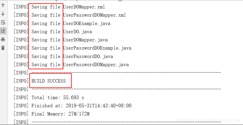Click UserPasswordDOMapper.java in the log
243x125 pixels.
[96, 65]
